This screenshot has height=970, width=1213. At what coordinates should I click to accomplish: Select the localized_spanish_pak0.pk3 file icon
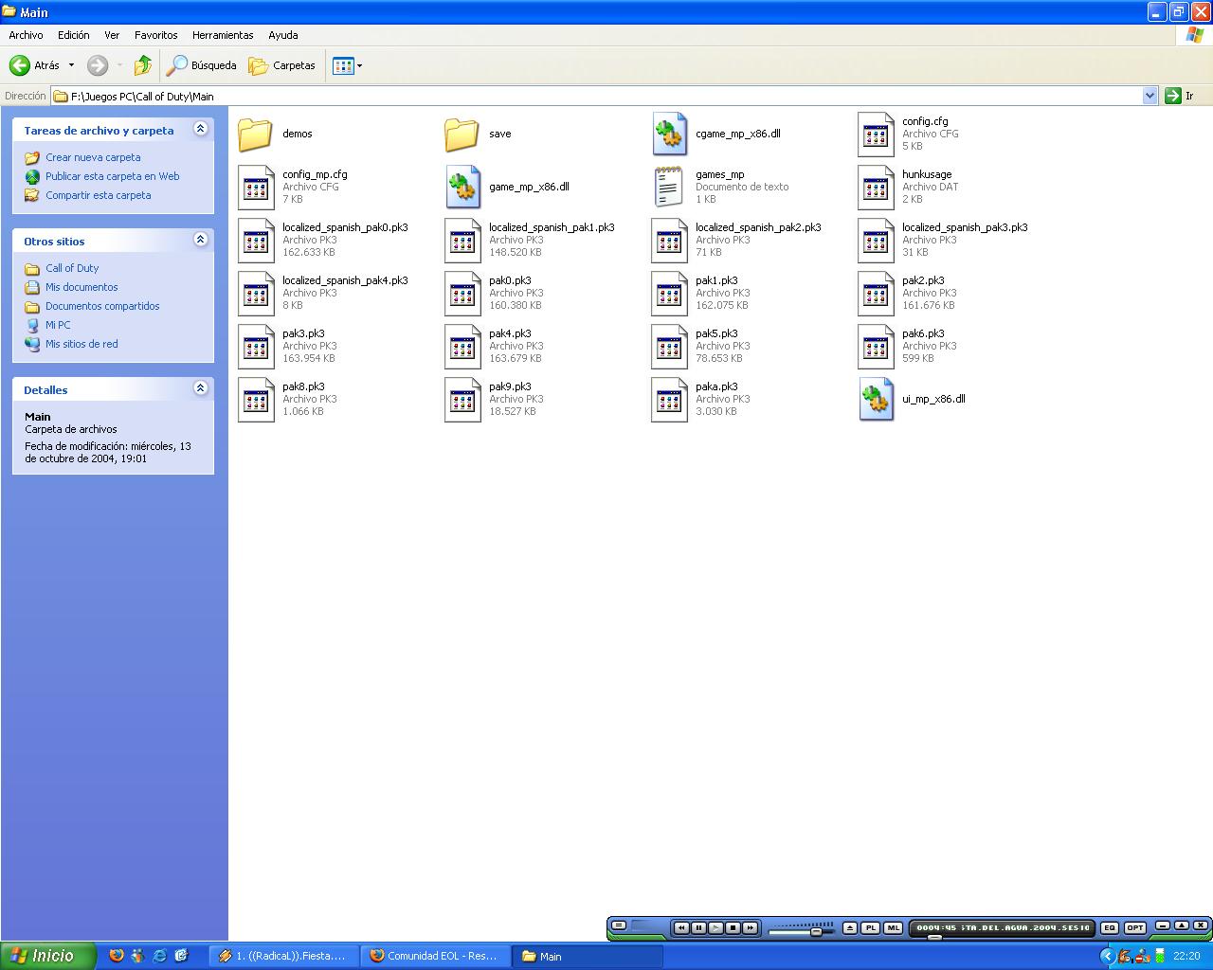(x=256, y=241)
